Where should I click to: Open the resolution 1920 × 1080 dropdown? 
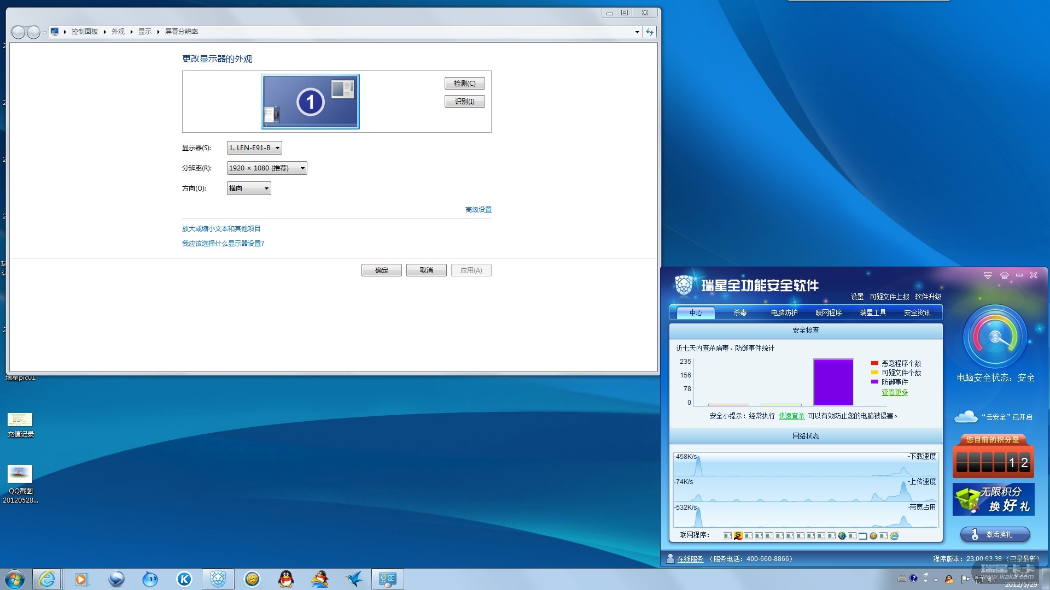pos(266,168)
